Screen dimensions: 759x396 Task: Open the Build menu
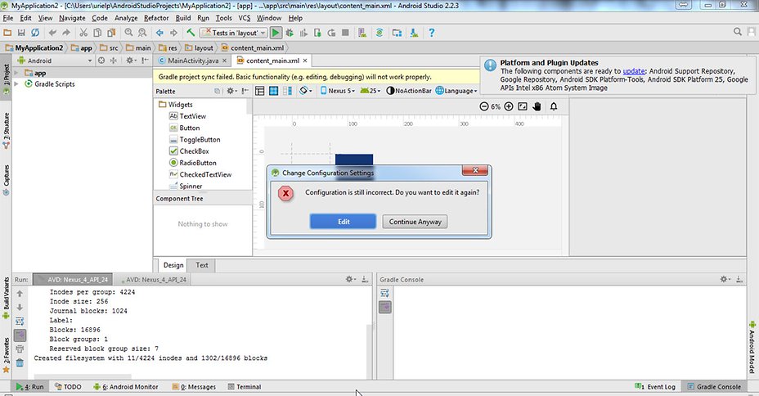[x=183, y=18]
